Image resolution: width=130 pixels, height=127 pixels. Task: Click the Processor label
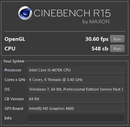pyautogui.click(x=13, y=70)
